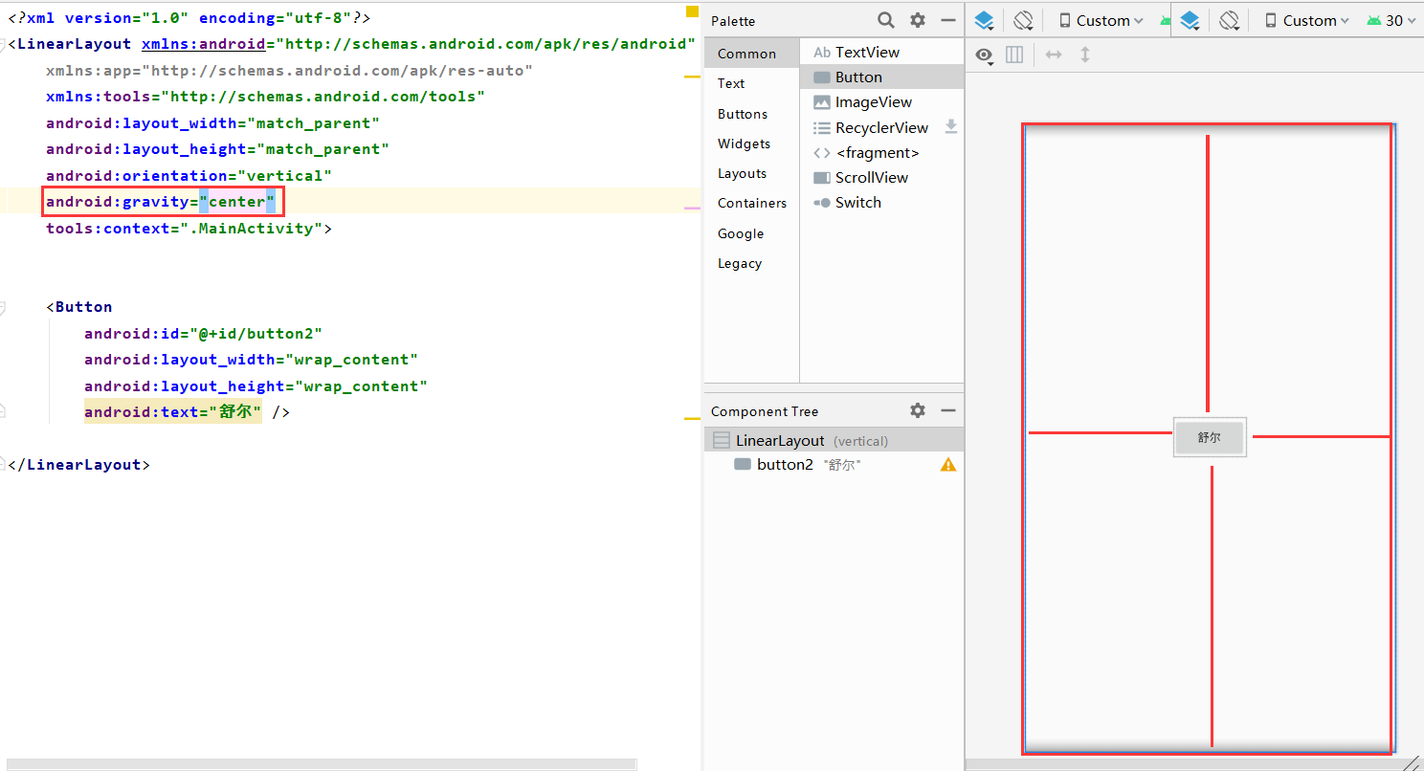Click the <Button opening tag in code
Screen dimensions: 1424x771
tap(79, 307)
